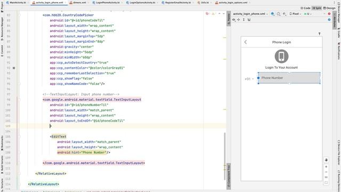Viewport: 341px width, 192px height.
Task: Click the back arrow in the Phone Login preview
Action: tap(246, 42)
